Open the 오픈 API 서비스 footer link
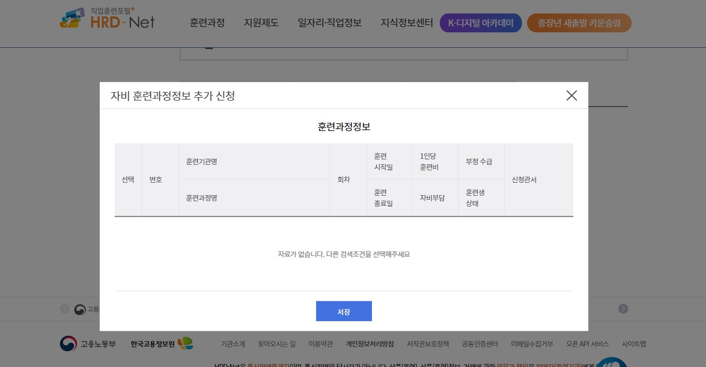Image resolution: width=706 pixels, height=367 pixels. pyautogui.click(x=587, y=344)
